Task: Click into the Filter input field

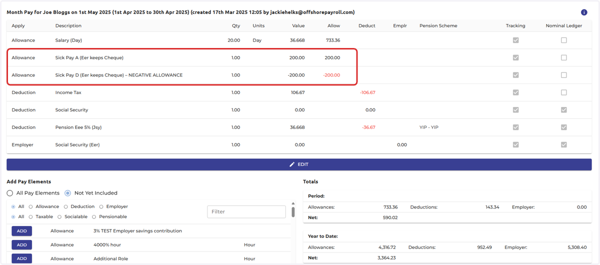Action: click(246, 211)
